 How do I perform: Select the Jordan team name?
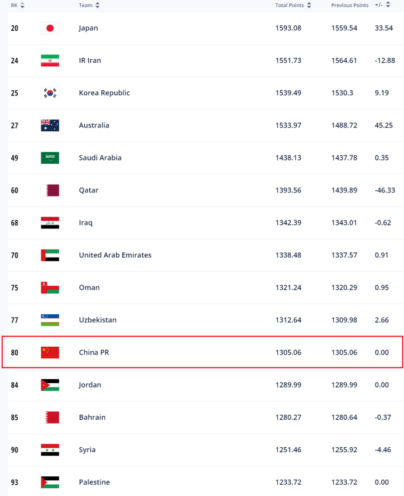pos(90,385)
